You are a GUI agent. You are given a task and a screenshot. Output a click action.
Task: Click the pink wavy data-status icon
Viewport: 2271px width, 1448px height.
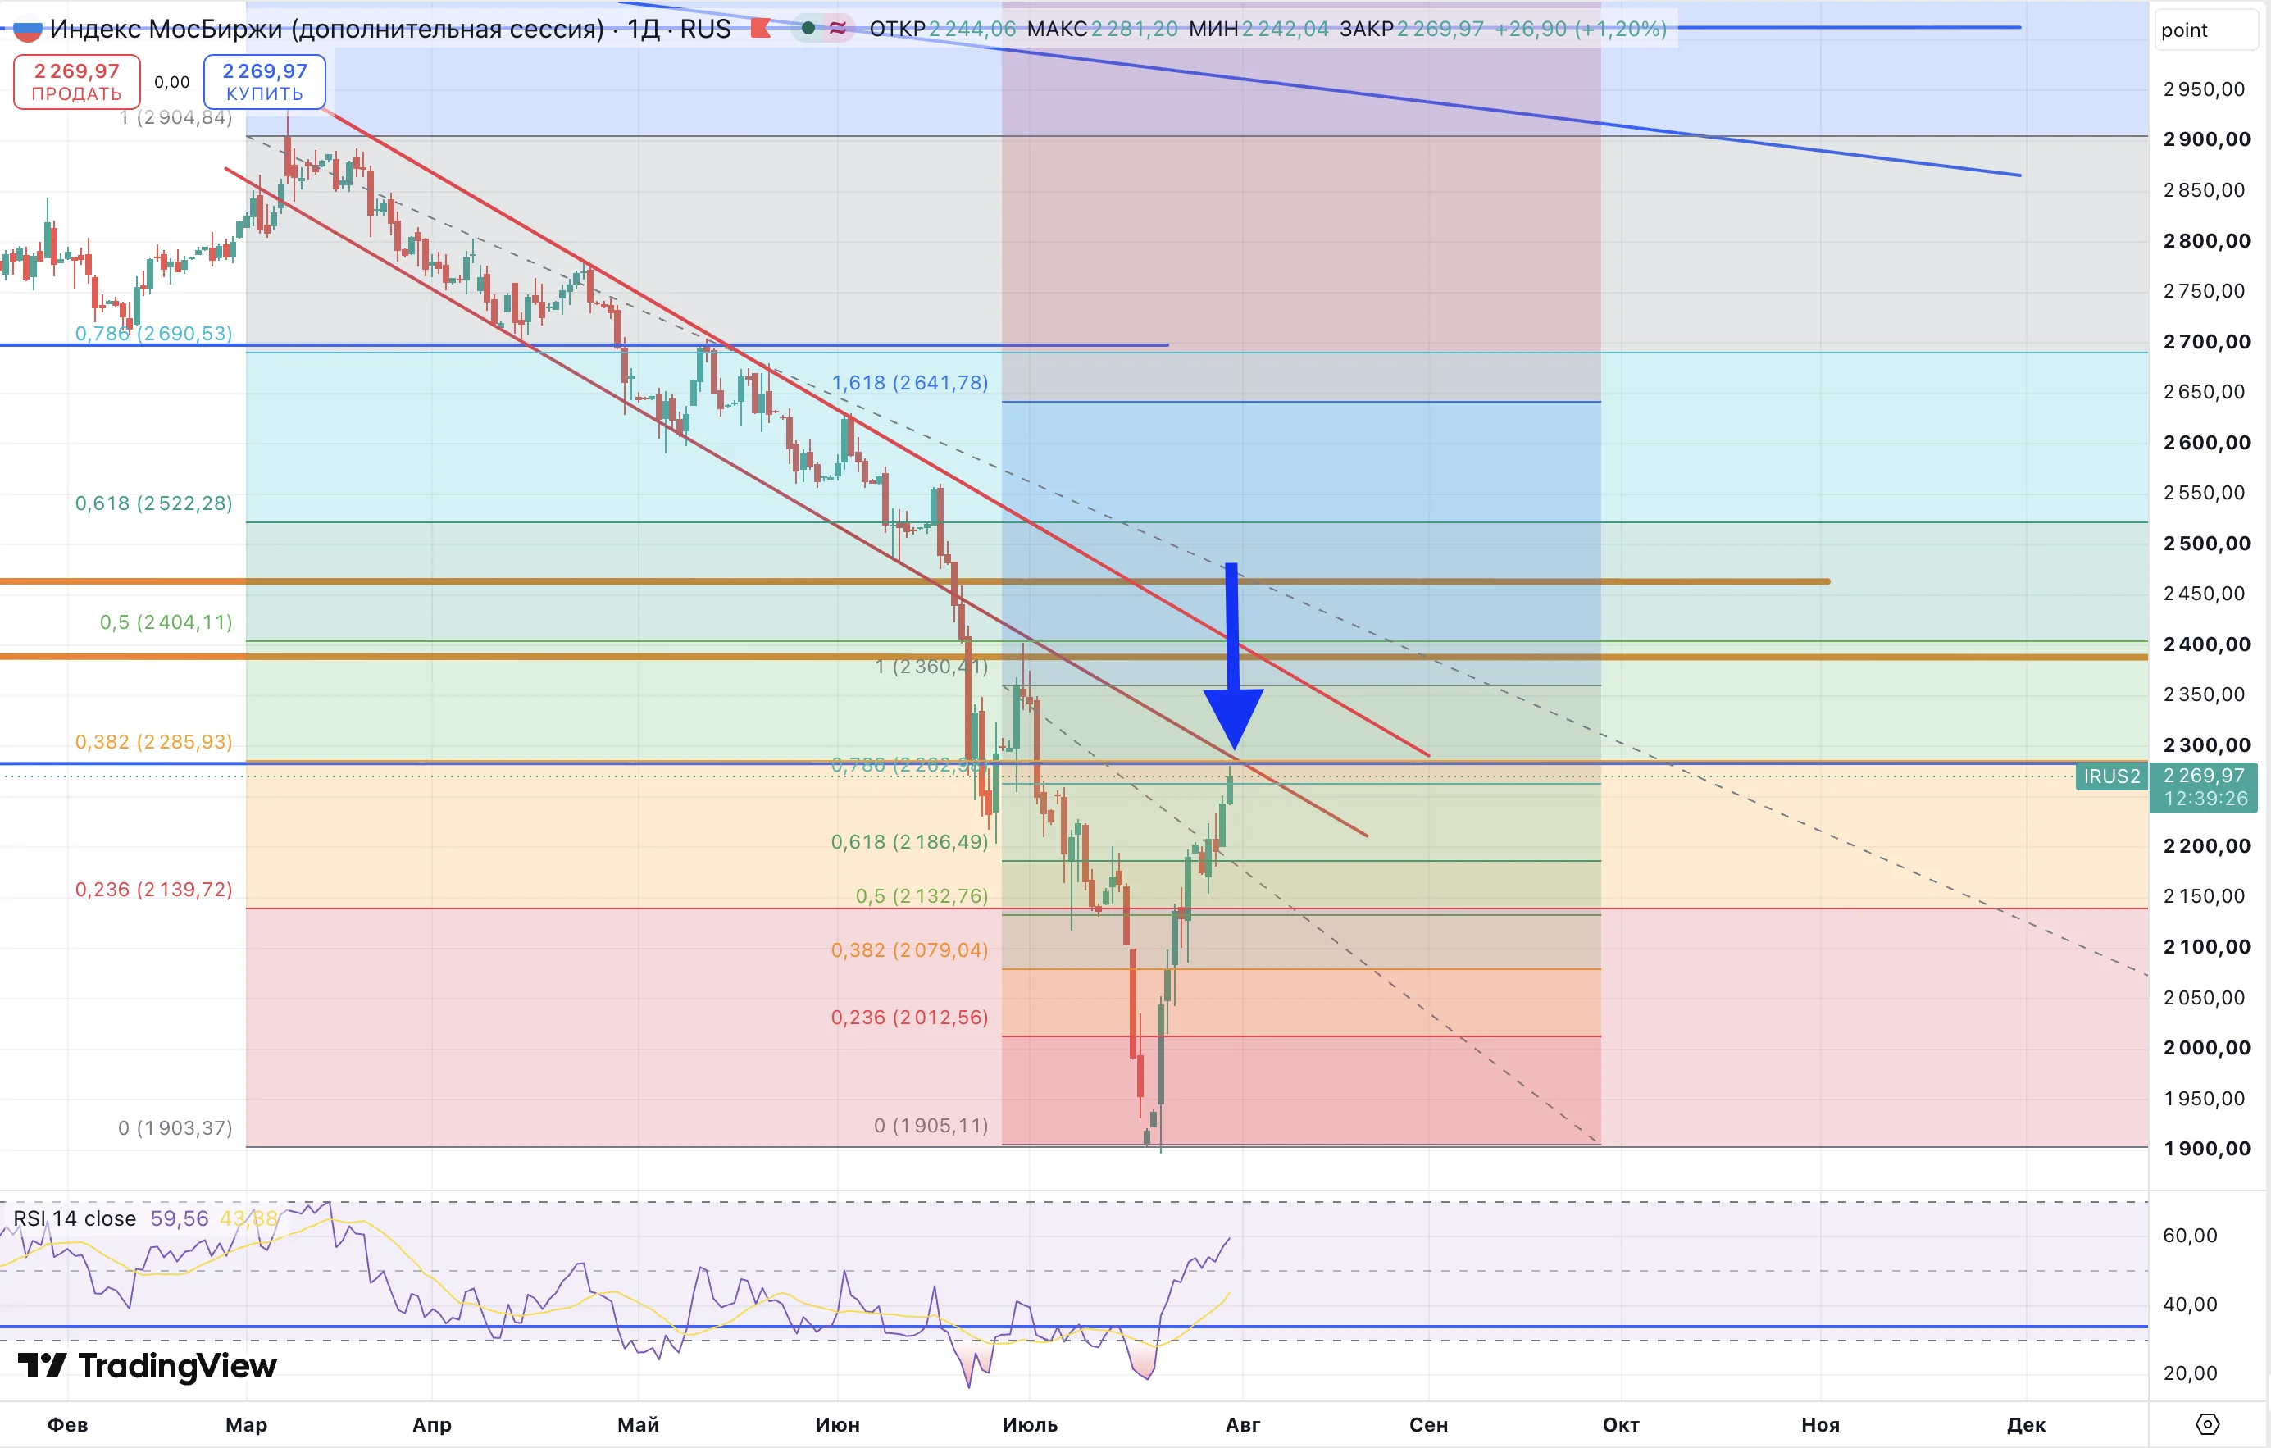(837, 29)
